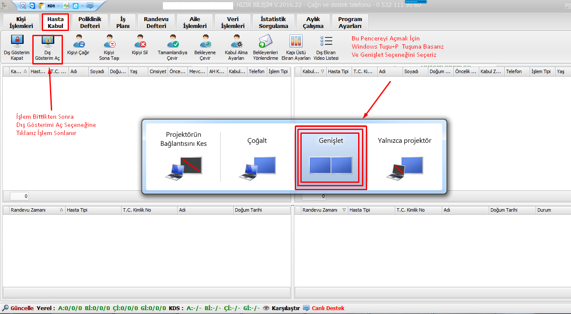Mark as completed with Tamamlandıya Çevir
571x314 pixels.
click(x=172, y=42)
